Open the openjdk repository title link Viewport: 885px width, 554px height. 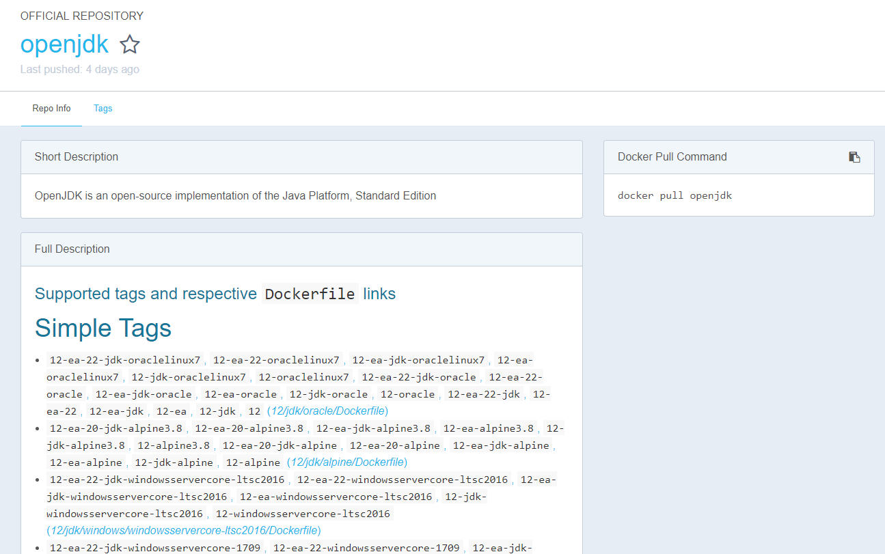[64, 44]
